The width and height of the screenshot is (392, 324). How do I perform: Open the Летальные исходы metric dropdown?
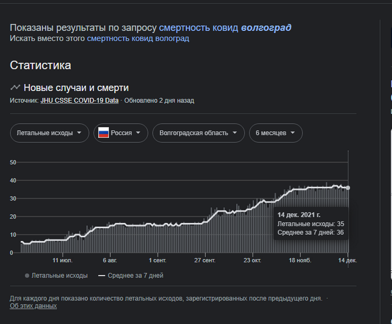tap(49, 133)
